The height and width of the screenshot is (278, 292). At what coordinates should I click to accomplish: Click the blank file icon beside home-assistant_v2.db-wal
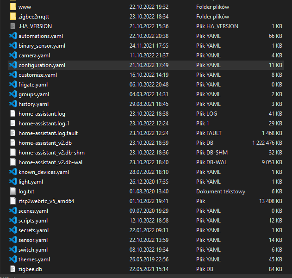[x=13, y=162]
